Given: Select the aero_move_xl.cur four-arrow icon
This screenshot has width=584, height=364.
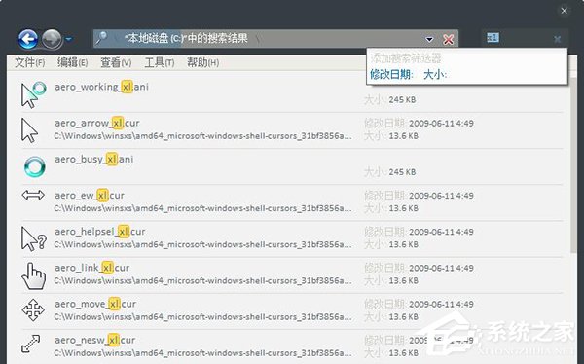Looking at the screenshot, I should coord(33,309).
